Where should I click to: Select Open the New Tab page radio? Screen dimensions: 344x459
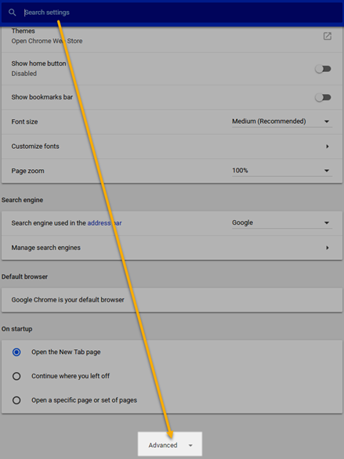tap(16, 352)
